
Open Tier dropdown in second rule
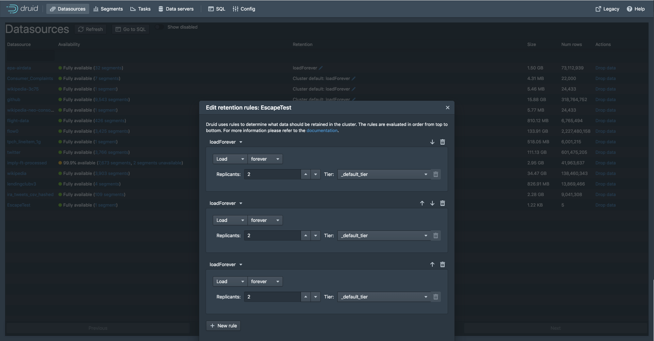384,236
